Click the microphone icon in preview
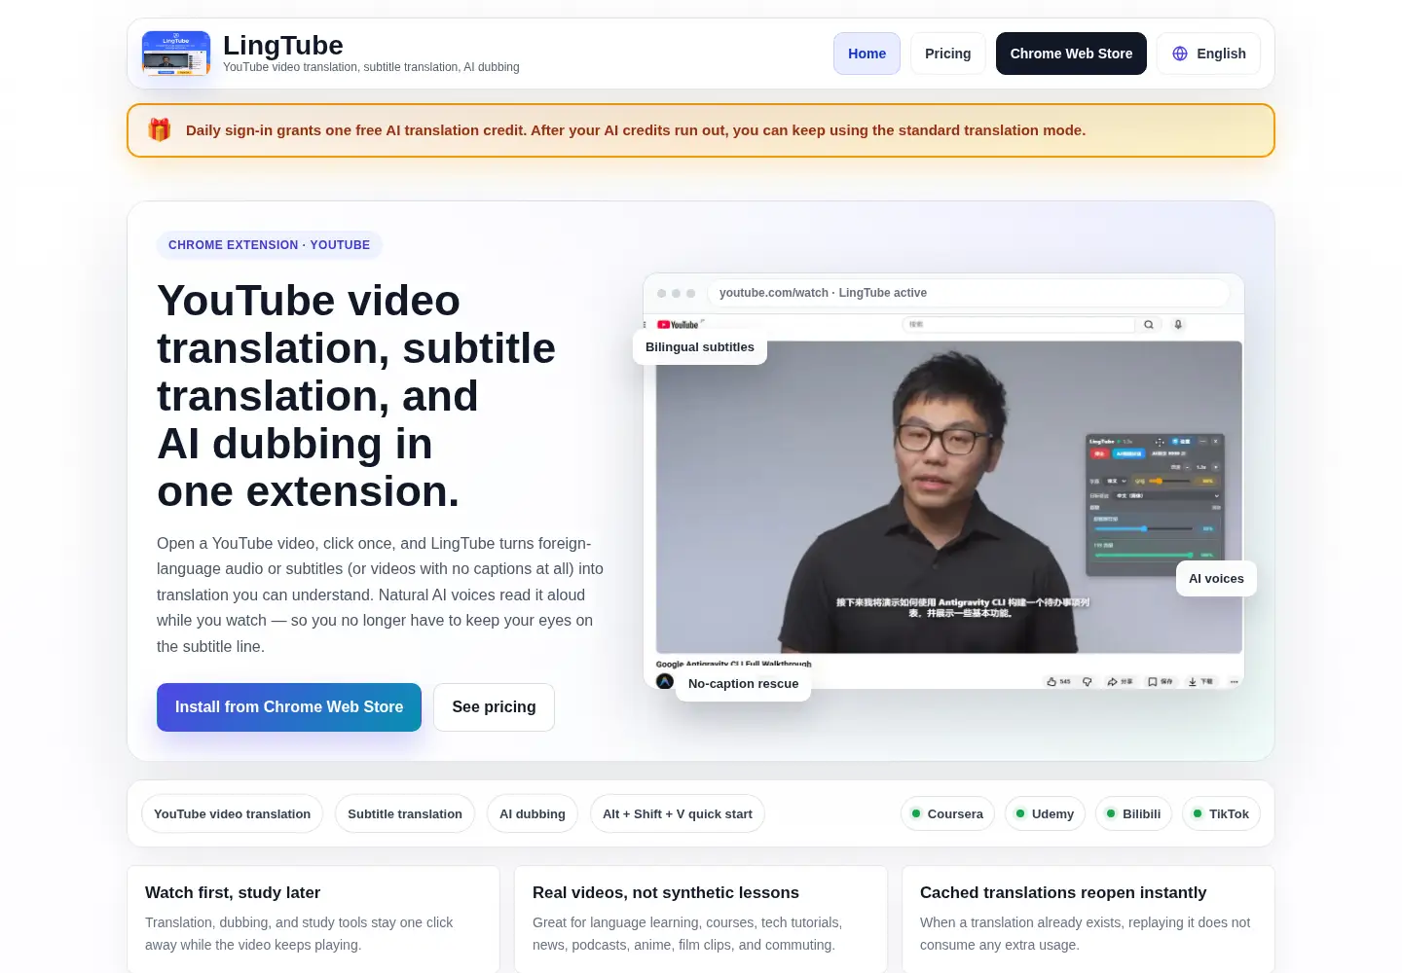 [1178, 325]
